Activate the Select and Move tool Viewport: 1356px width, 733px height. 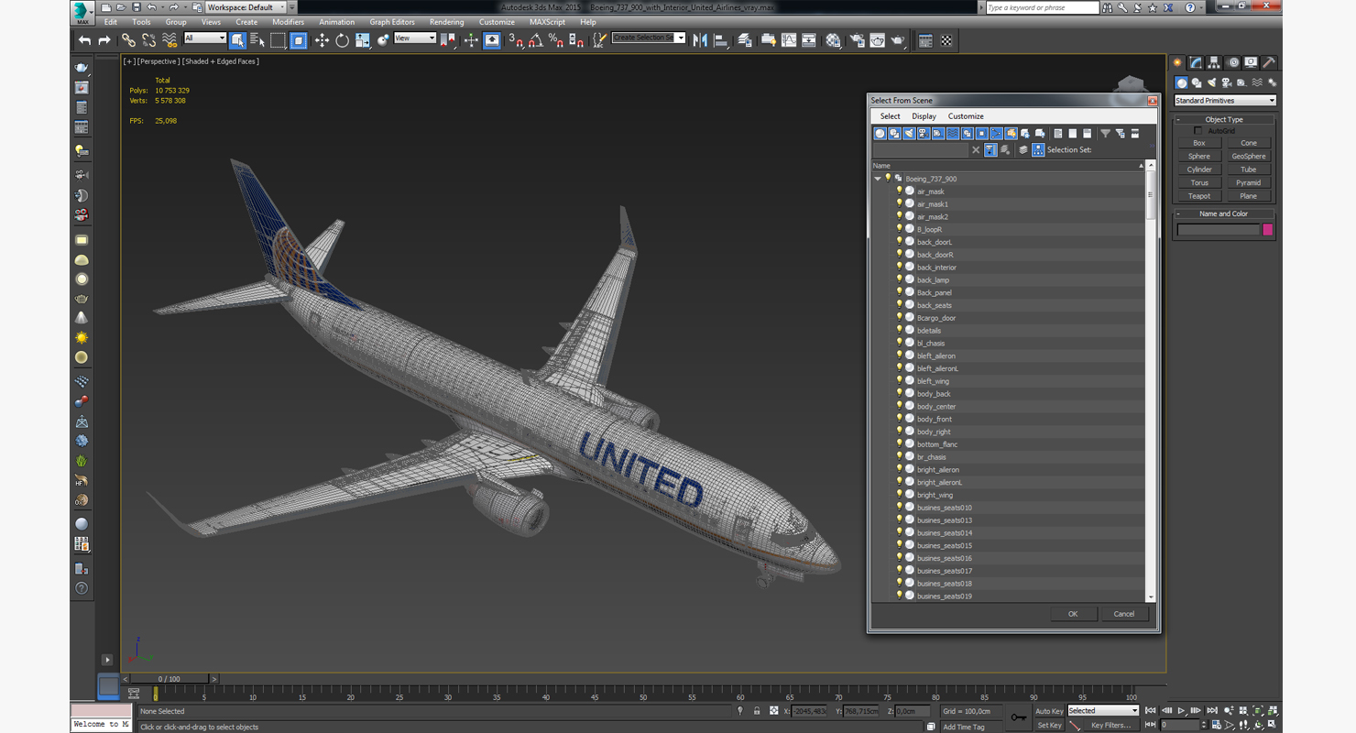click(322, 40)
